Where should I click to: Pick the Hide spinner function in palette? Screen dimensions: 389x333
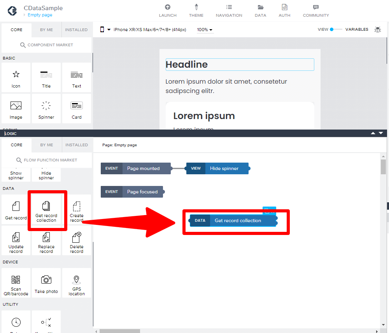pos(46,175)
